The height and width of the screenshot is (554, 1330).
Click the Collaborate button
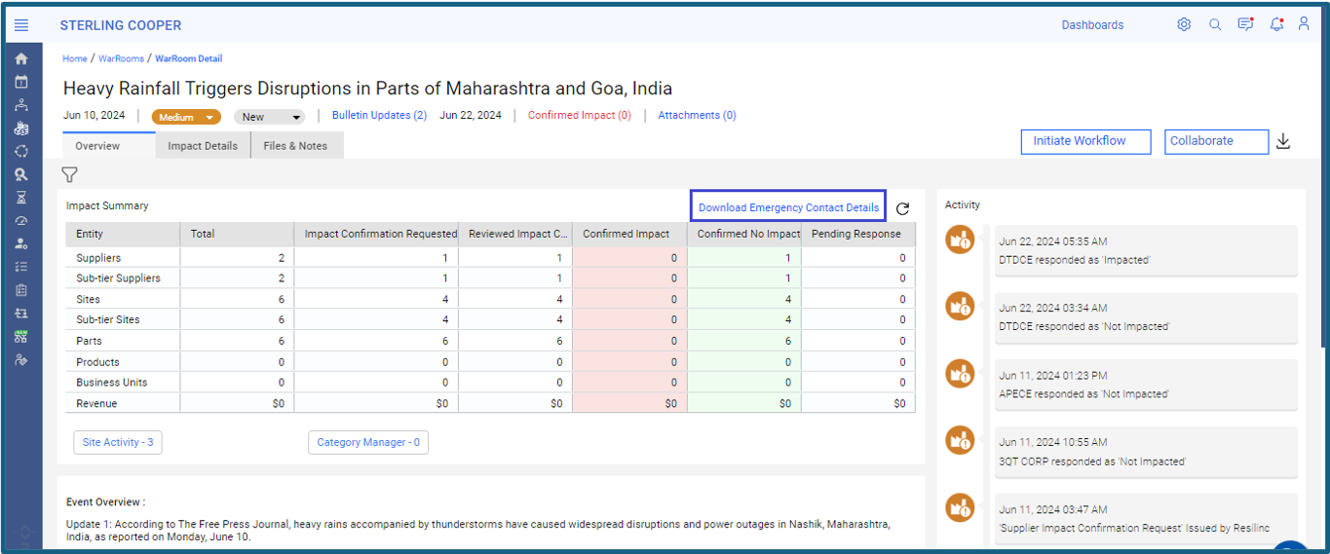pyautogui.click(x=1217, y=142)
